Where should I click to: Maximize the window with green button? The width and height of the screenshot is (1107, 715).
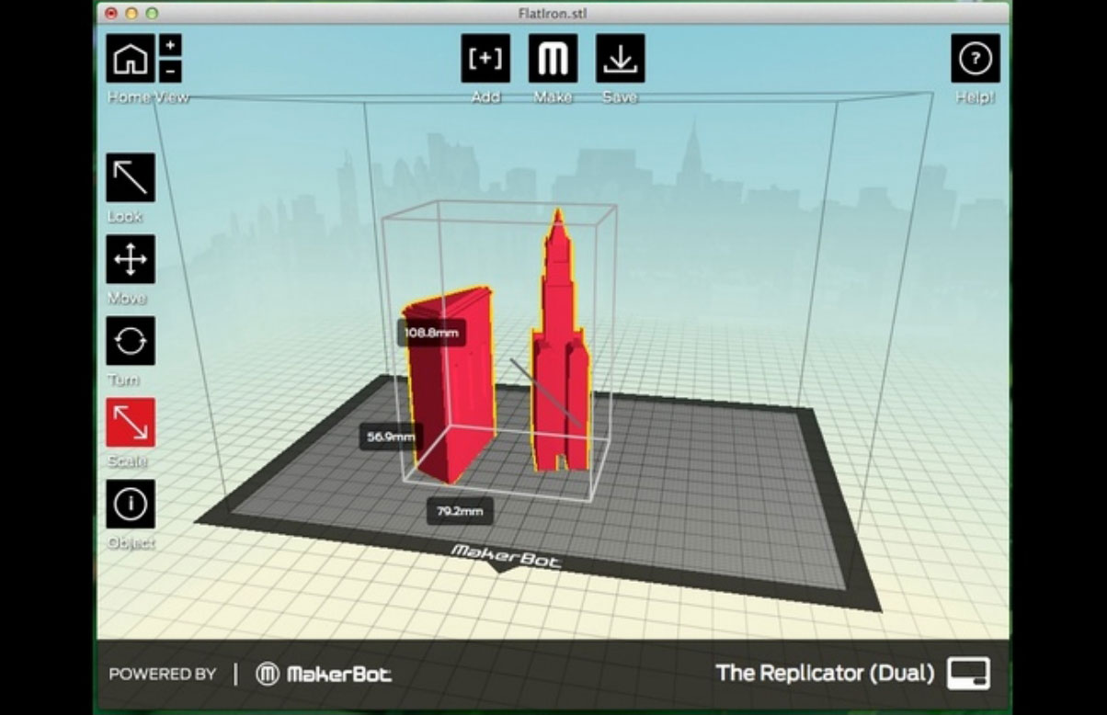[152, 13]
